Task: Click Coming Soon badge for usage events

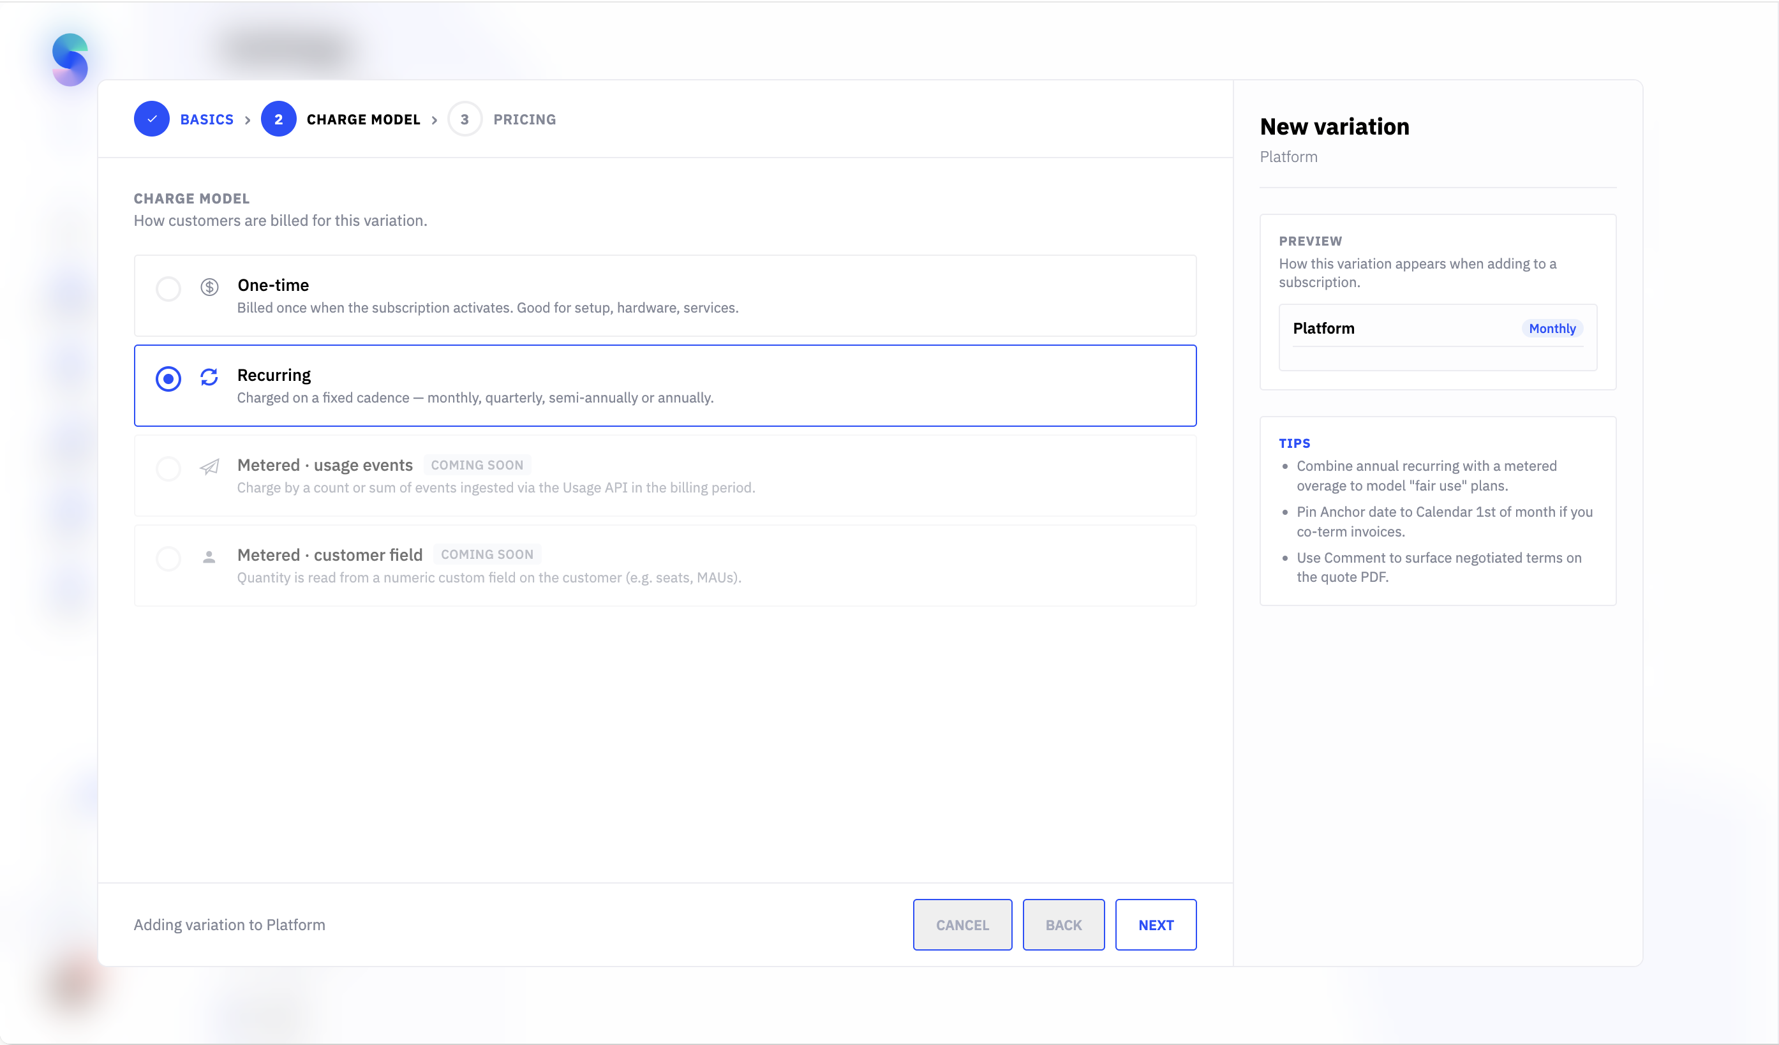Action: pyautogui.click(x=477, y=465)
